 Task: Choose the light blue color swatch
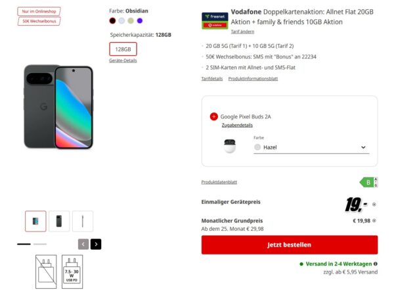pos(121,21)
